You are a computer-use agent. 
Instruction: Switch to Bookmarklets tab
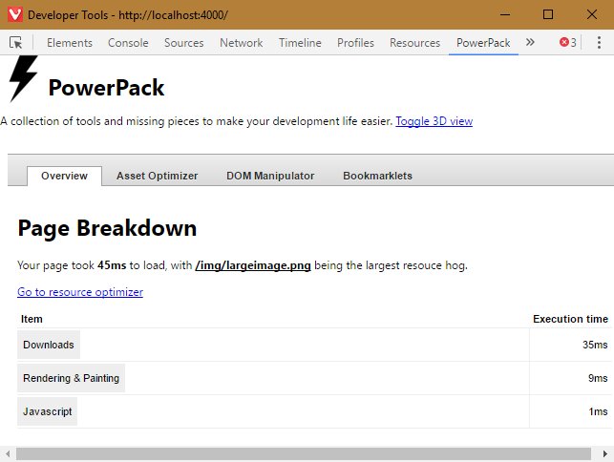(377, 176)
